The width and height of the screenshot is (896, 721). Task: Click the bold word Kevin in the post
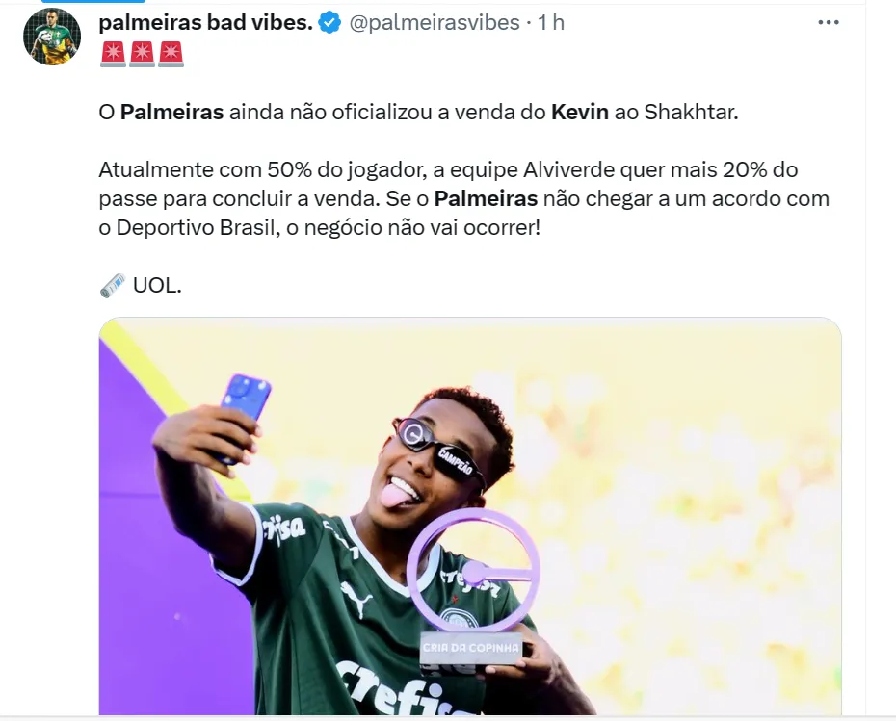tap(579, 112)
